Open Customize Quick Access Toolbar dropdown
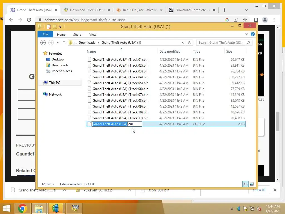 [60, 27]
